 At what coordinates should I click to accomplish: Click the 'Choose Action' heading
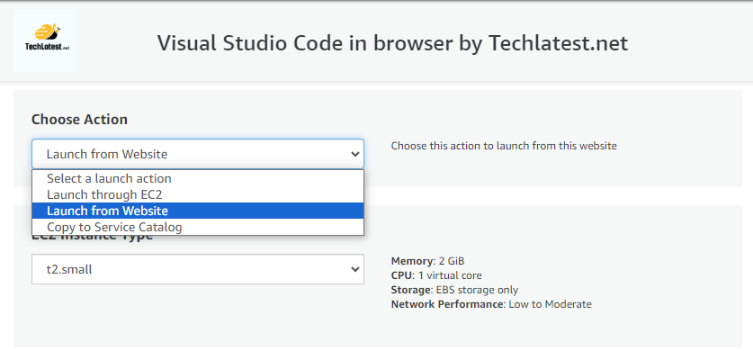[x=80, y=119]
